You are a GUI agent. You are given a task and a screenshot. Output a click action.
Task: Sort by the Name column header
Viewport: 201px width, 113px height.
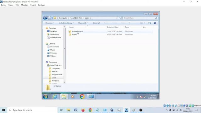coord(71,27)
